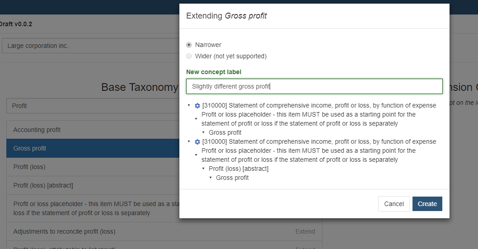
Task: Collapse the second [310000] statement tree node
Action: tap(189, 142)
